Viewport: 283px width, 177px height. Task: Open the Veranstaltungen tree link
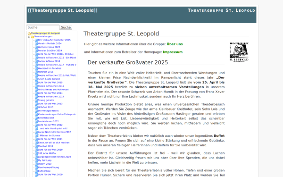click(43, 36)
